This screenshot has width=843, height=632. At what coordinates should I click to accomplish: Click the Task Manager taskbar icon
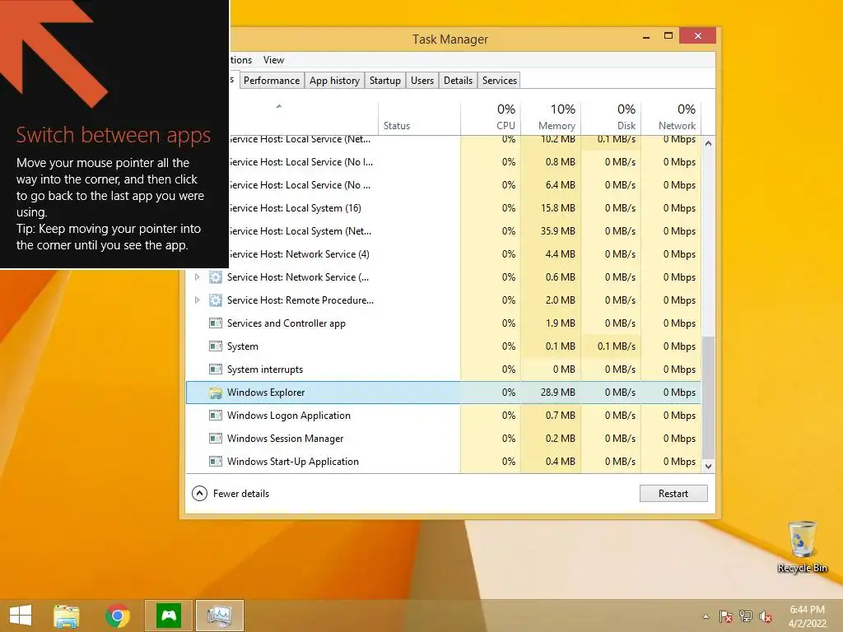219,616
